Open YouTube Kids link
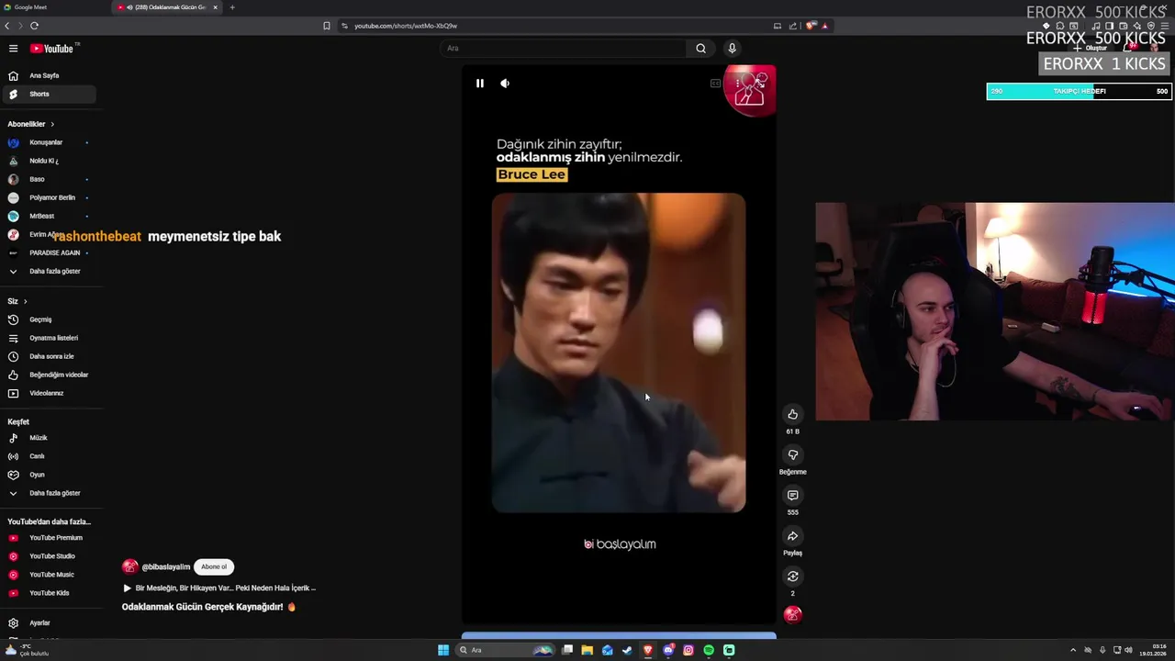Screen dimensions: 1175x661 [x=48, y=593]
